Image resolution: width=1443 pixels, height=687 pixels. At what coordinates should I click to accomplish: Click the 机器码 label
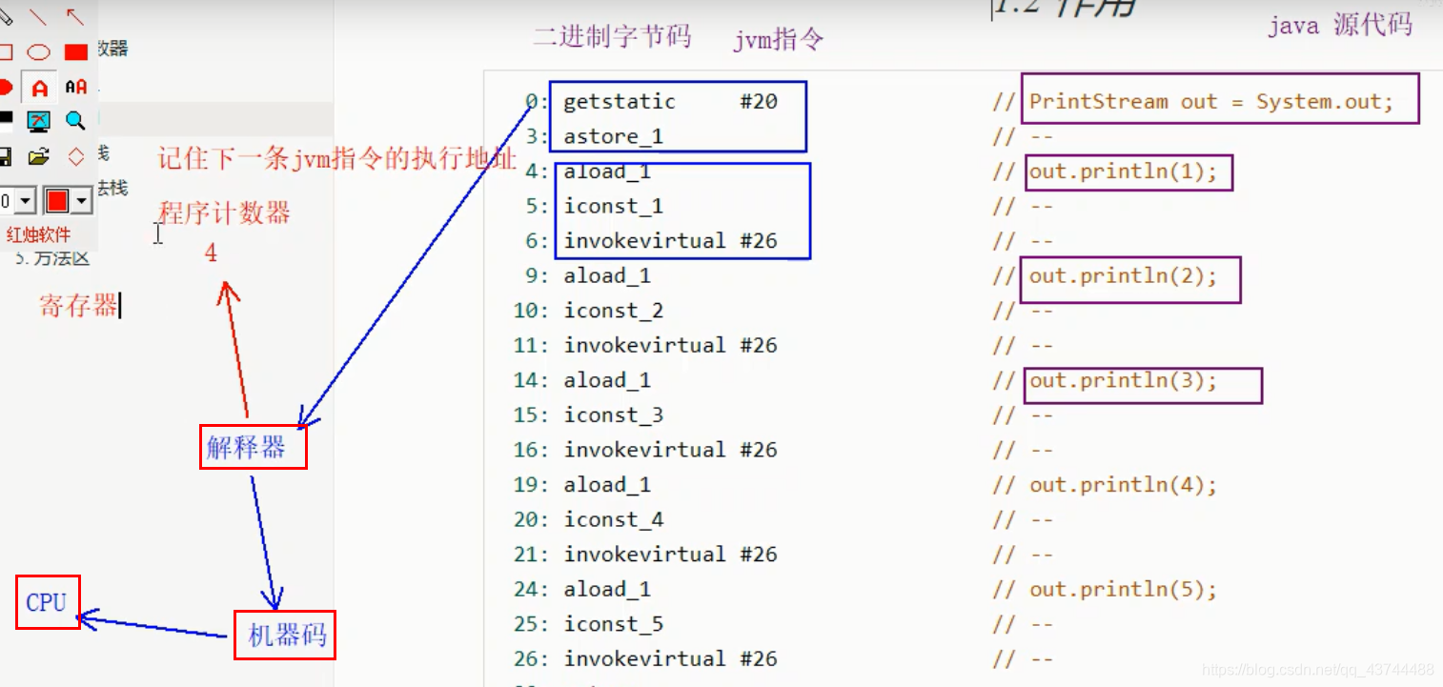click(287, 636)
